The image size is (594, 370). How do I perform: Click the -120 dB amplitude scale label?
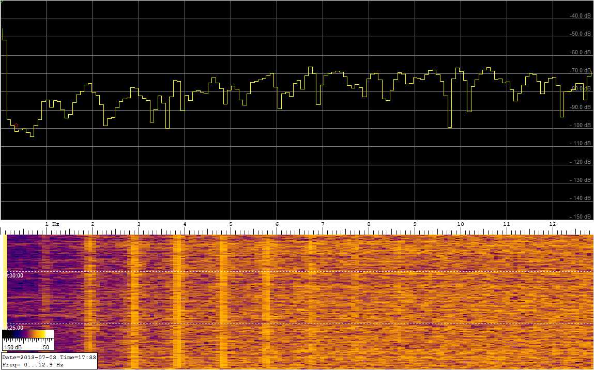coord(581,162)
